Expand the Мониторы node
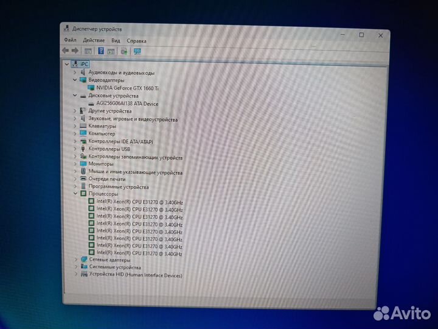Viewport: 438px width, 329px height. point(75,164)
